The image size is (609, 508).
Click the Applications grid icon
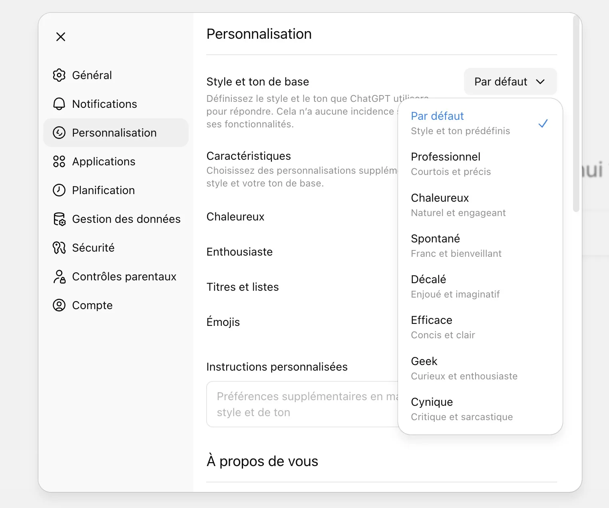point(59,161)
